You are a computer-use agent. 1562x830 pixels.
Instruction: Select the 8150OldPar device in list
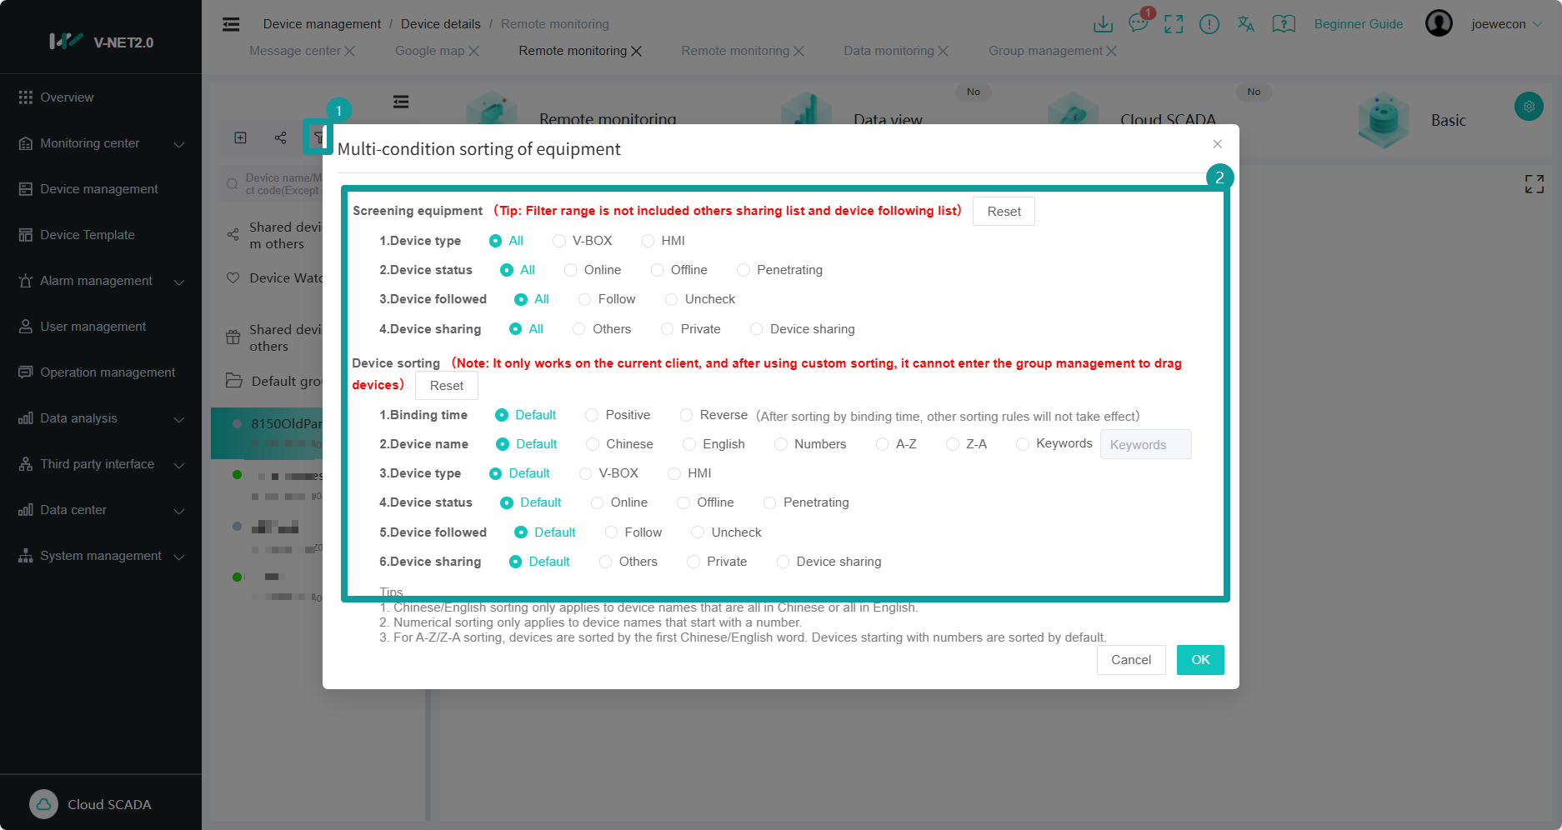(268, 433)
